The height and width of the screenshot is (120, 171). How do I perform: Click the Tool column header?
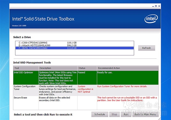(26, 68)
